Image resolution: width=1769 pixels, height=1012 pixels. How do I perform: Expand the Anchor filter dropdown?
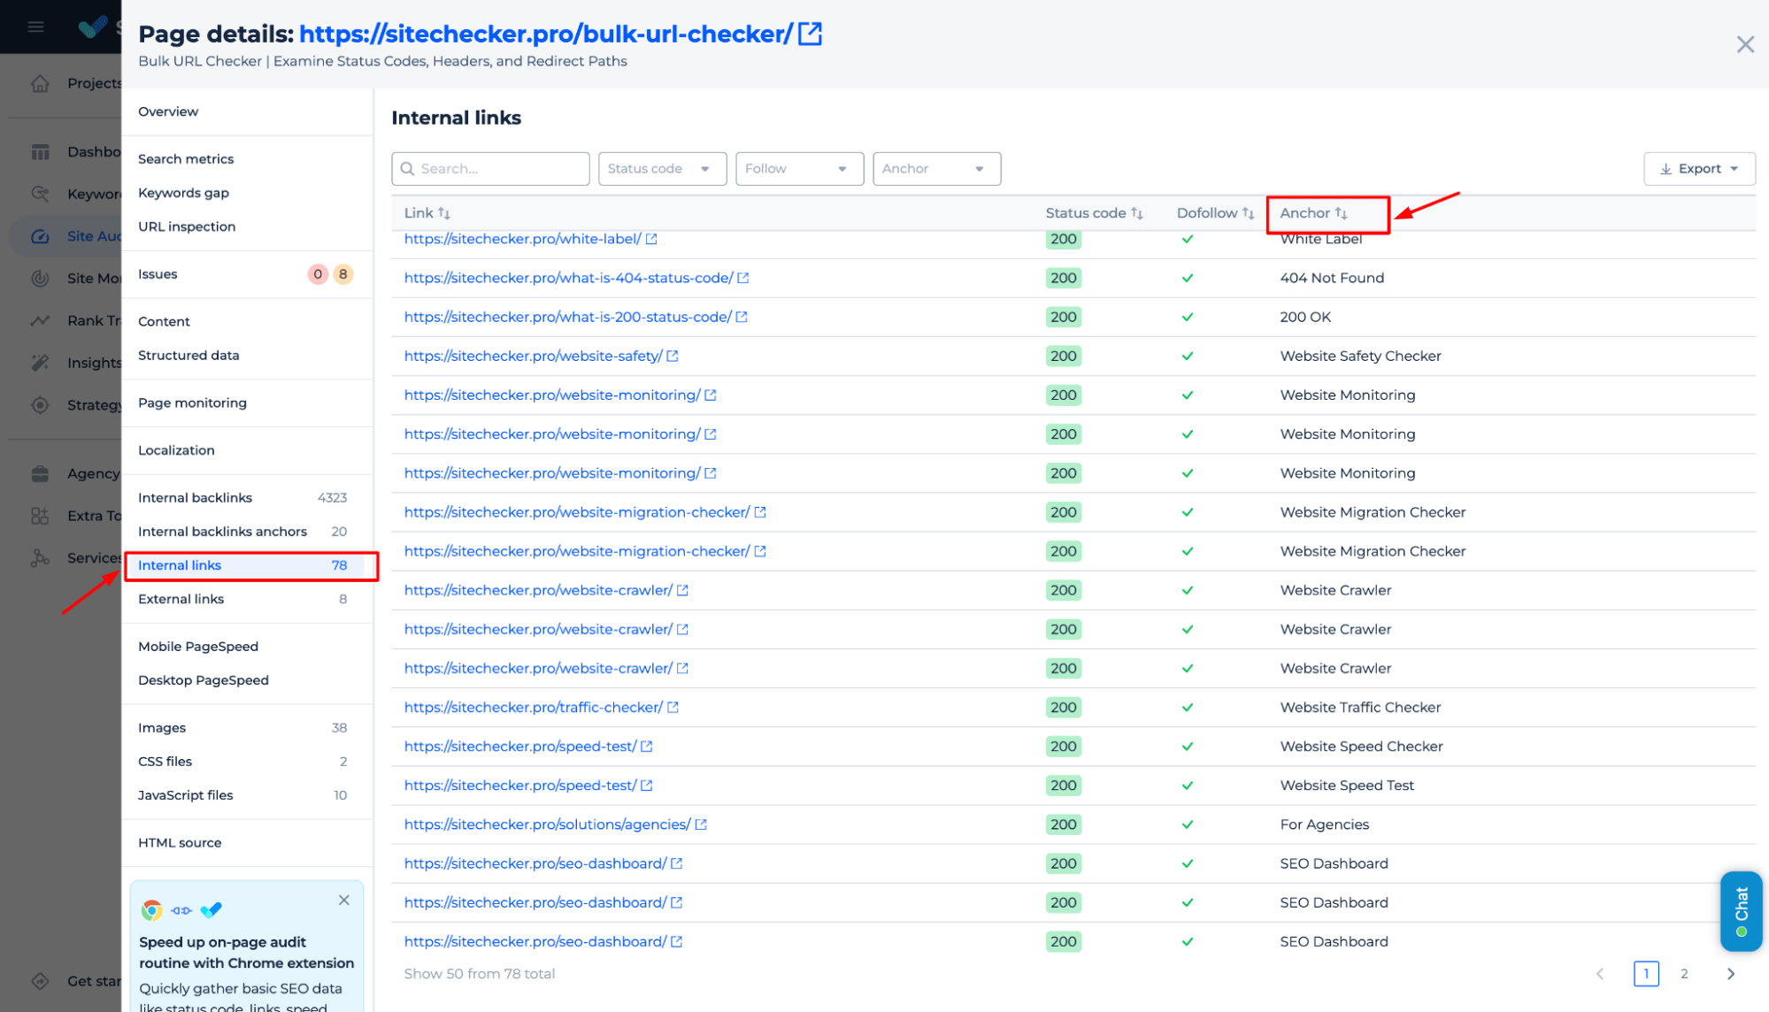(x=936, y=169)
